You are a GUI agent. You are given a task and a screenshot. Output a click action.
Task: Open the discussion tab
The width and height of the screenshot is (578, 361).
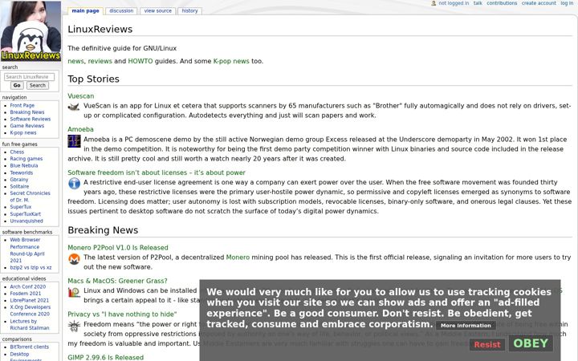(x=121, y=10)
